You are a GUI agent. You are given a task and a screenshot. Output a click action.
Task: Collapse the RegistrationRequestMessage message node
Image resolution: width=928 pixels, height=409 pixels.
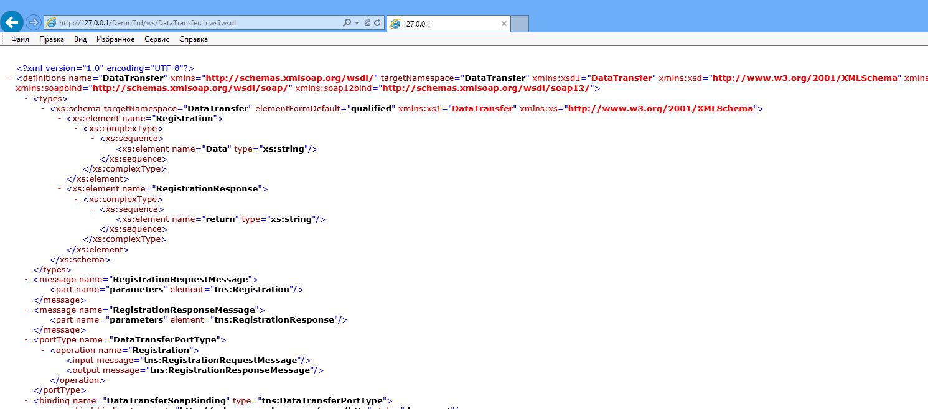pyautogui.click(x=26, y=280)
